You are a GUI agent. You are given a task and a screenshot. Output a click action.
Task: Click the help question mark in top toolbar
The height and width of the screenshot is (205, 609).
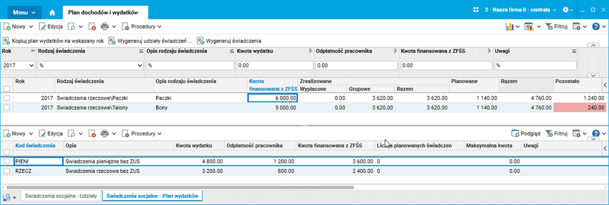(x=596, y=26)
